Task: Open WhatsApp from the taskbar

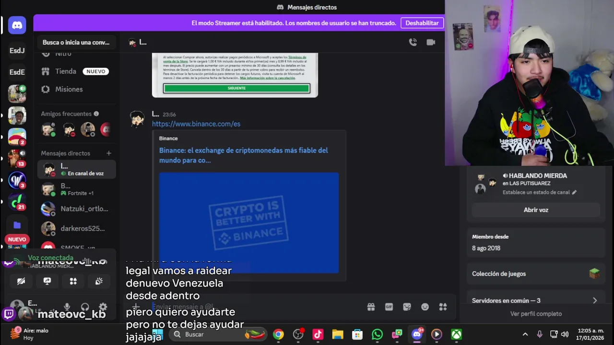Action: tap(377, 334)
